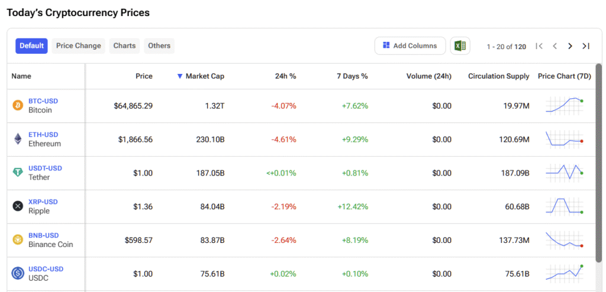Select the Others tab
This screenshot has width=606, height=292.
(159, 46)
